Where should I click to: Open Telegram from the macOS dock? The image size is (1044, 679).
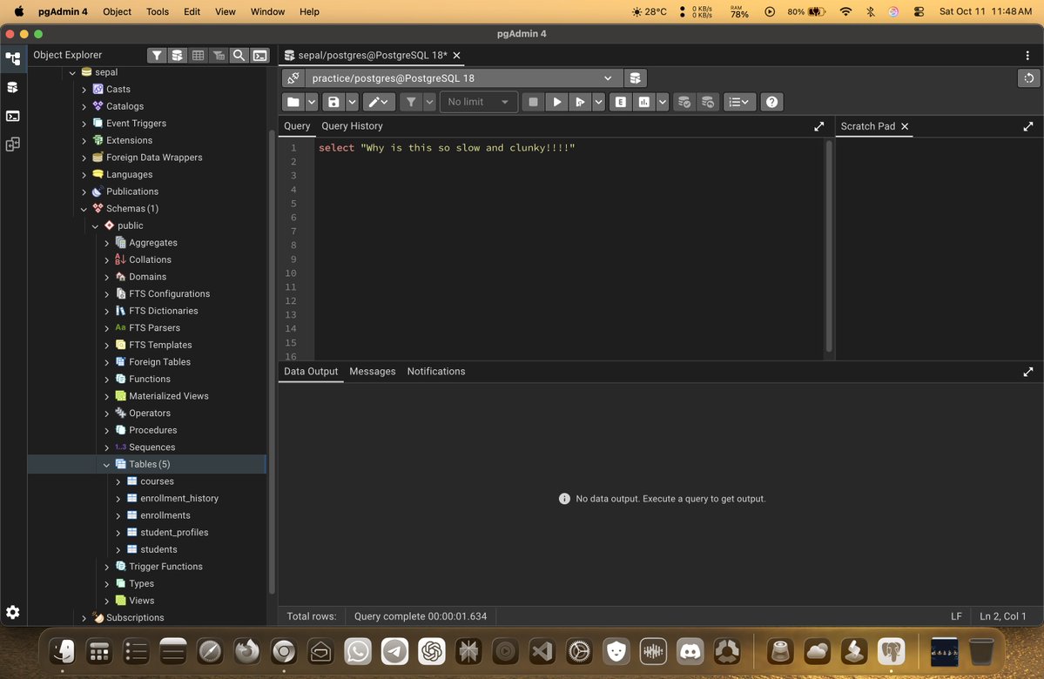coord(394,651)
